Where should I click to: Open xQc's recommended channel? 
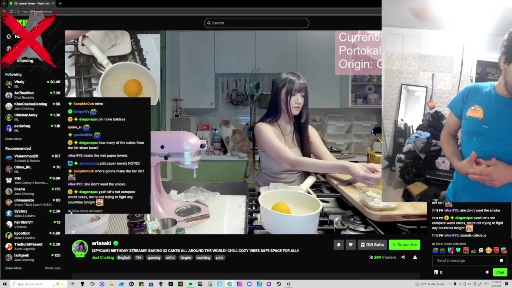coord(33,180)
